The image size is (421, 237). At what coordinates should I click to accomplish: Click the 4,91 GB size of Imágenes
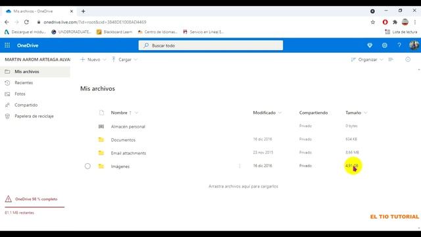click(x=352, y=165)
